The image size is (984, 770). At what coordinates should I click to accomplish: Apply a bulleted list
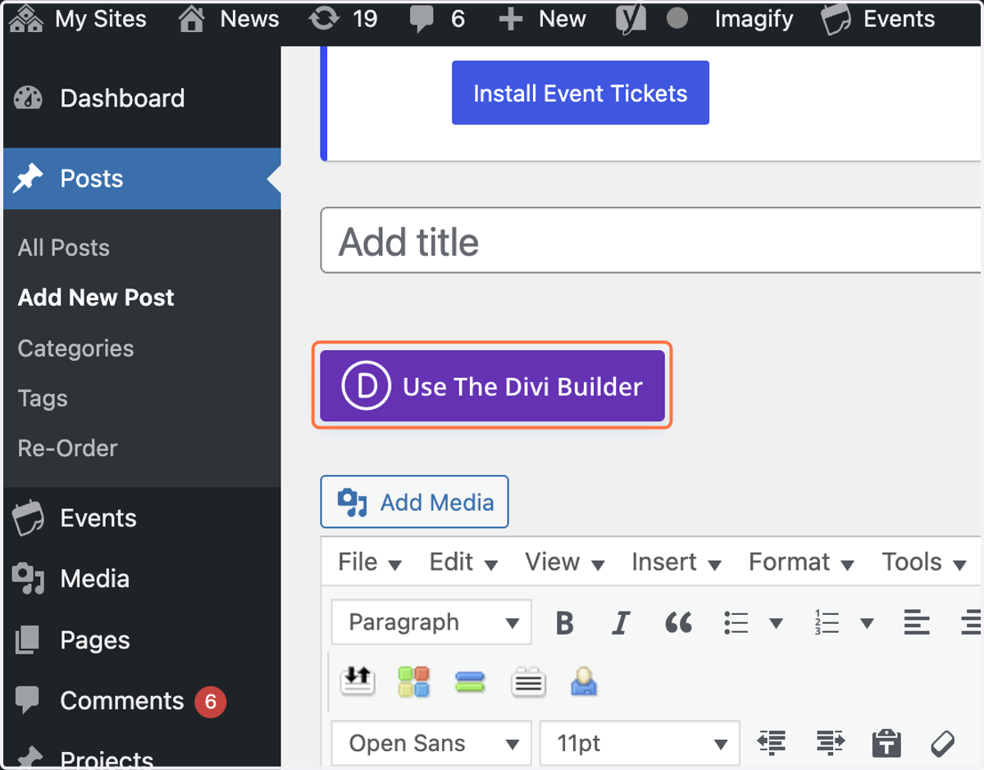pyautogui.click(x=736, y=623)
